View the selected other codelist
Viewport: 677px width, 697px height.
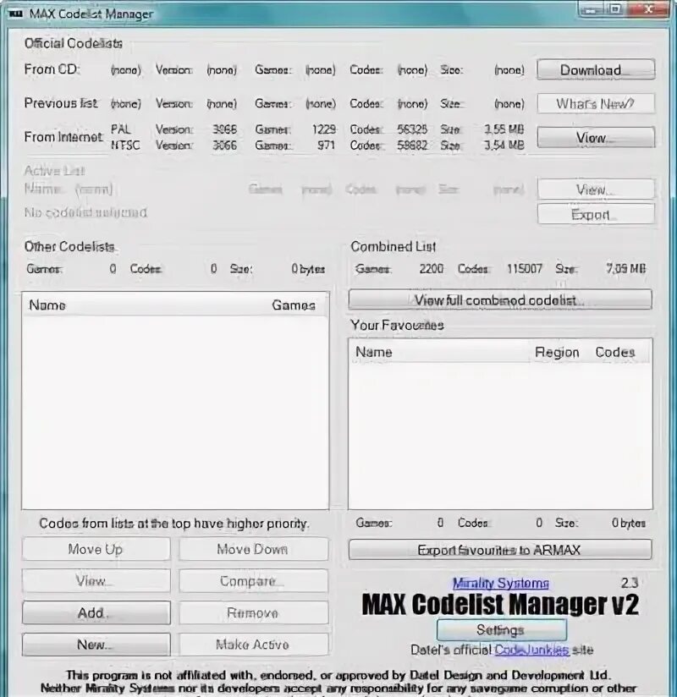tap(96, 581)
